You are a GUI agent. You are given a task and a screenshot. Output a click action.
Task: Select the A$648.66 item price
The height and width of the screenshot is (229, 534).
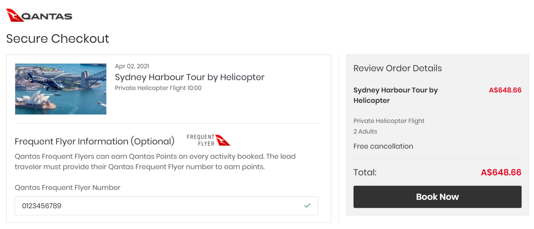(x=505, y=90)
